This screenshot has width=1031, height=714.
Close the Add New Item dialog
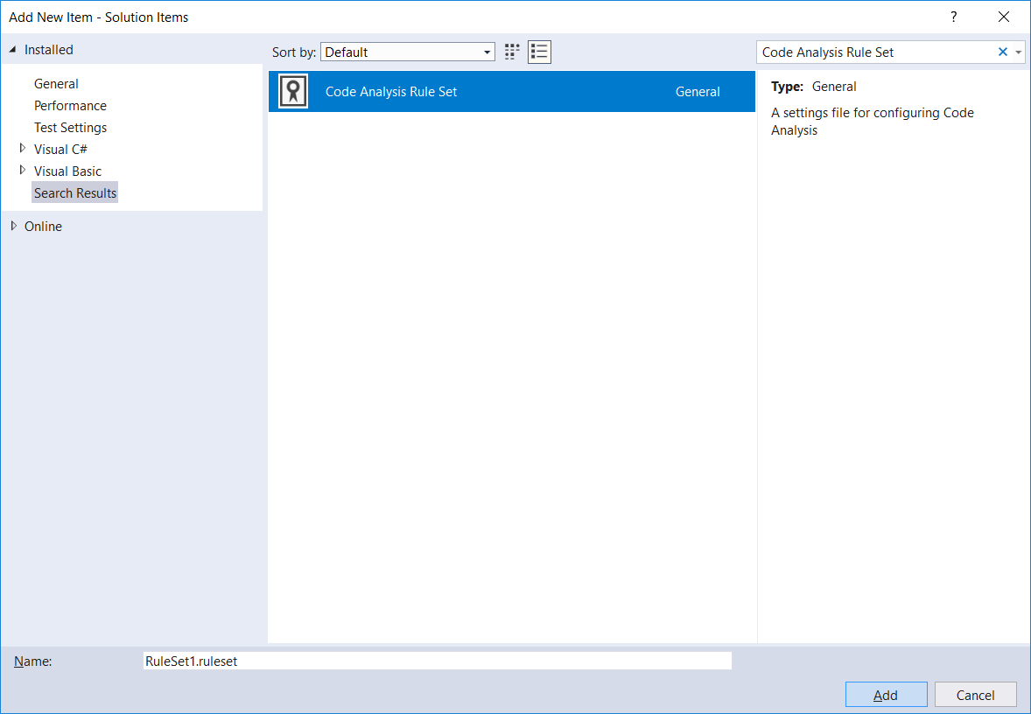1004,17
